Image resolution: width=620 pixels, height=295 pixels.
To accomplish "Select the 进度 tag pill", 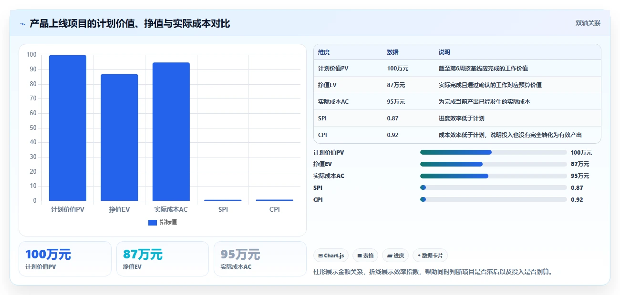I will pos(395,256).
